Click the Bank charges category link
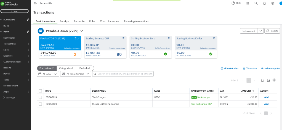282x130 pixels. click(x=204, y=97)
